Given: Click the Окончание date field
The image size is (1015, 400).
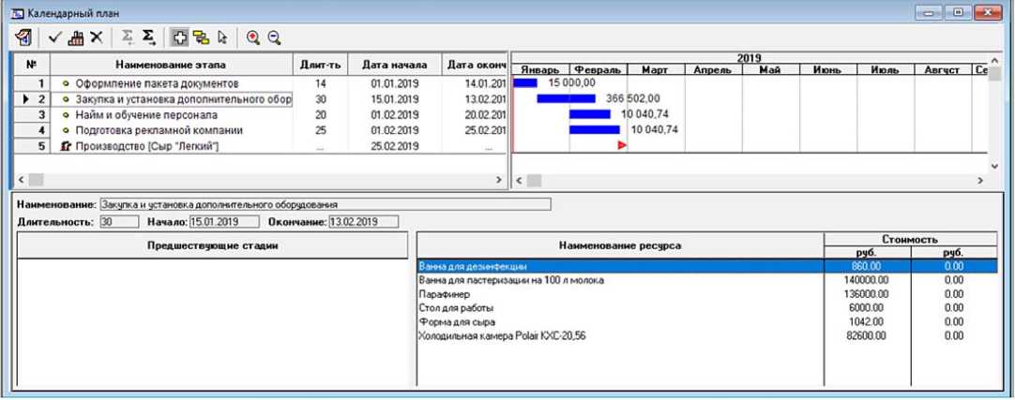Looking at the screenshot, I should (x=364, y=222).
